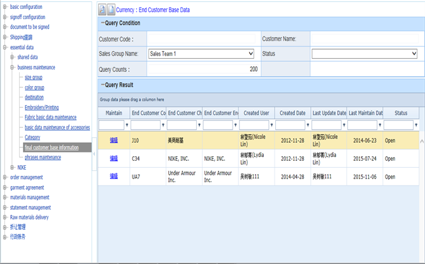Open filter icon for the Maintain column
Image resolution: width=425 pixels, height=264 pixels.
[126, 126]
